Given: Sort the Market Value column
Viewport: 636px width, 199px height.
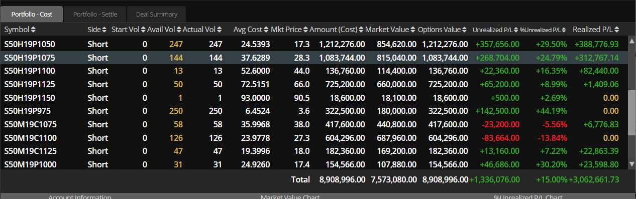Looking at the screenshot, I should [x=413, y=30].
